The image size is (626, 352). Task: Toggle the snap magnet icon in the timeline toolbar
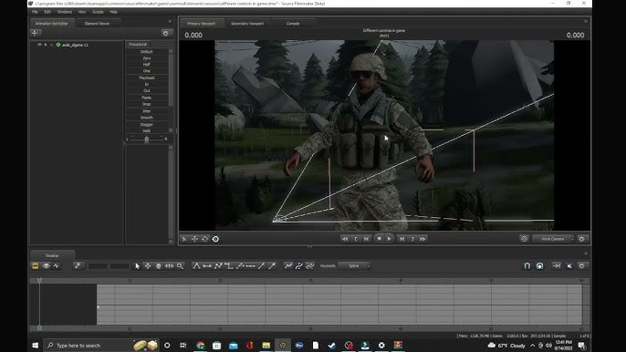coord(527,265)
